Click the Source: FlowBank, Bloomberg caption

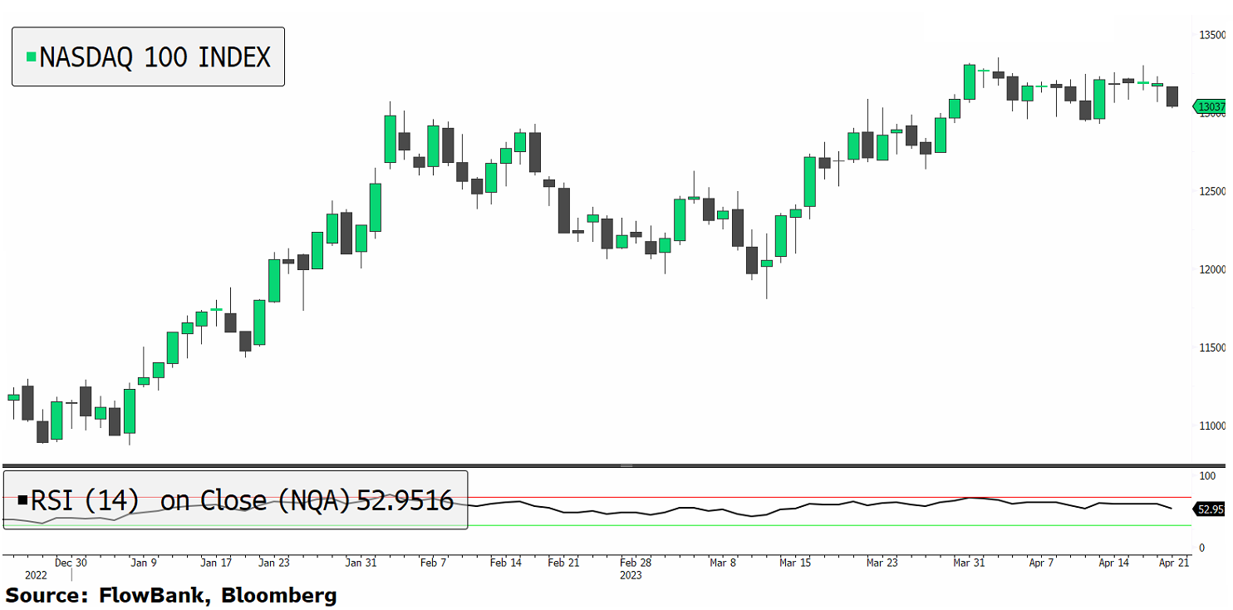coord(171,595)
